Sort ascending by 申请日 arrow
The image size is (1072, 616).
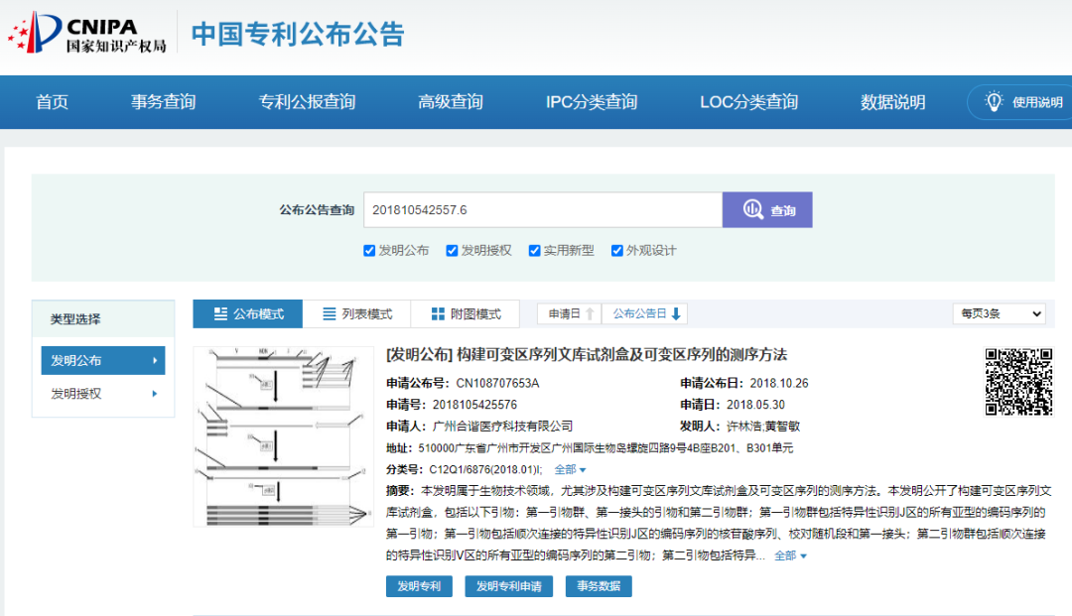pyautogui.click(x=590, y=313)
